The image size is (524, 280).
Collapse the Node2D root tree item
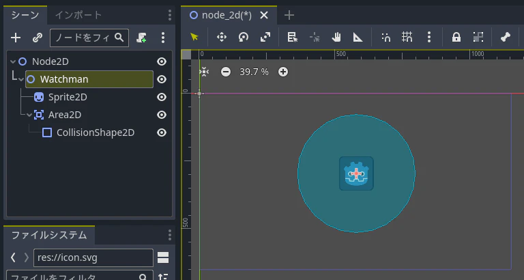click(13, 61)
